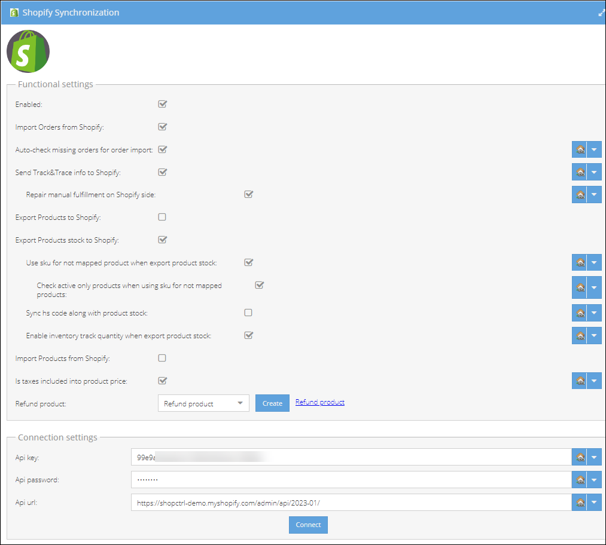Open dropdown arrow on Enable inventory track row
Screen dimensions: 606x545
594,335
